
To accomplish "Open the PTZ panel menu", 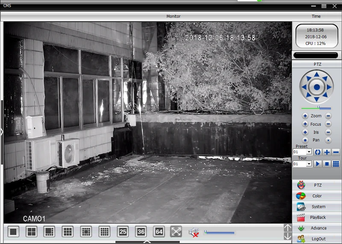I will coord(317,185).
